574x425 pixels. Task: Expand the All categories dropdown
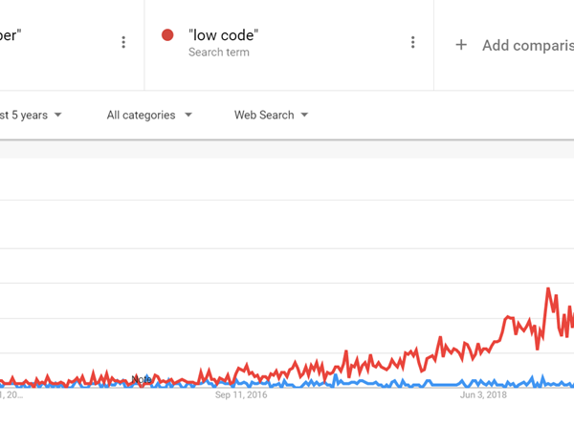pyautogui.click(x=149, y=116)
